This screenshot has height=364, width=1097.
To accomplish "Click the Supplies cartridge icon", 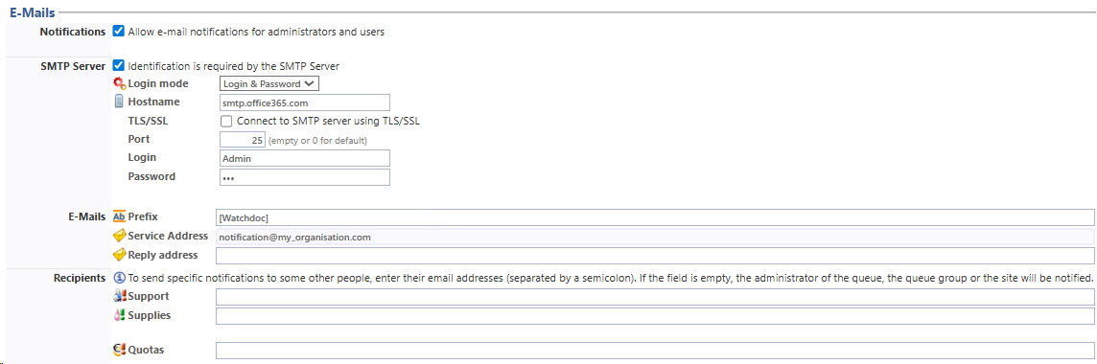I will click(x=119, y=315).
